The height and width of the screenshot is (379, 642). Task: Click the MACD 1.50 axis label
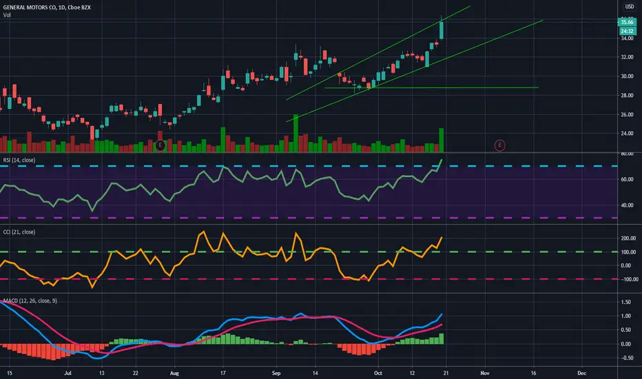(625, 303)
